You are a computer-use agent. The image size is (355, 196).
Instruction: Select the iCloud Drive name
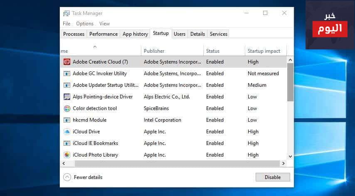tap(86, 132)
